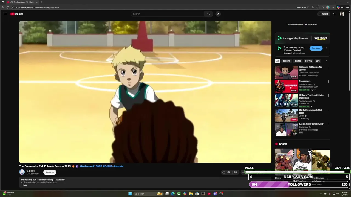Start voice search with the microphone
351x197 pixels.
click(218, 14)
